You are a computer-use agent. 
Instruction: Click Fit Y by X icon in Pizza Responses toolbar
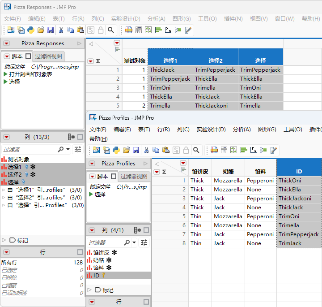168,30
